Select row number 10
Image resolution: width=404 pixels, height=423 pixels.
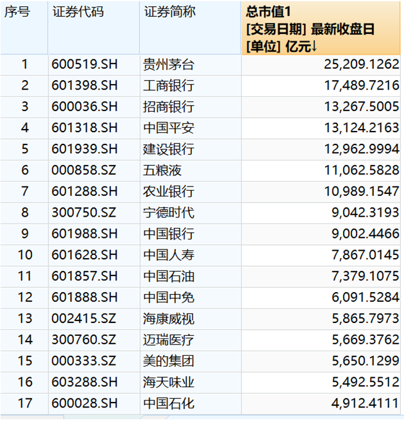(x=24, y=255)
